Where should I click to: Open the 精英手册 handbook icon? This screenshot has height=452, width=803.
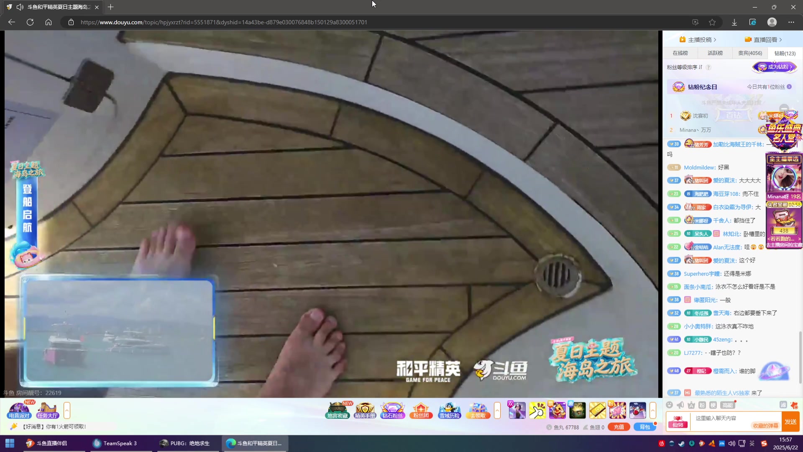[x=365, y=410]
